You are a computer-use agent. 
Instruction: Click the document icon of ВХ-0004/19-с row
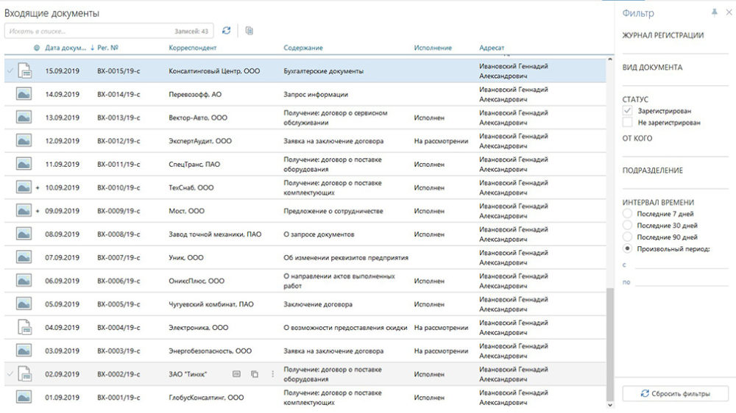click(24, 327)
